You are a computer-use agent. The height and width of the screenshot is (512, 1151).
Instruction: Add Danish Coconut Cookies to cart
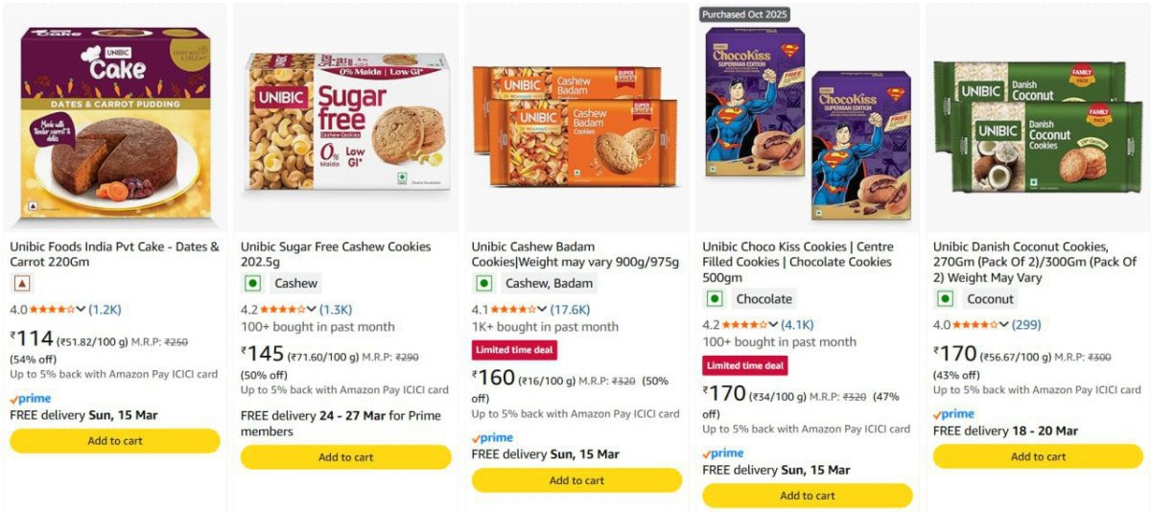pos(1039,456)
